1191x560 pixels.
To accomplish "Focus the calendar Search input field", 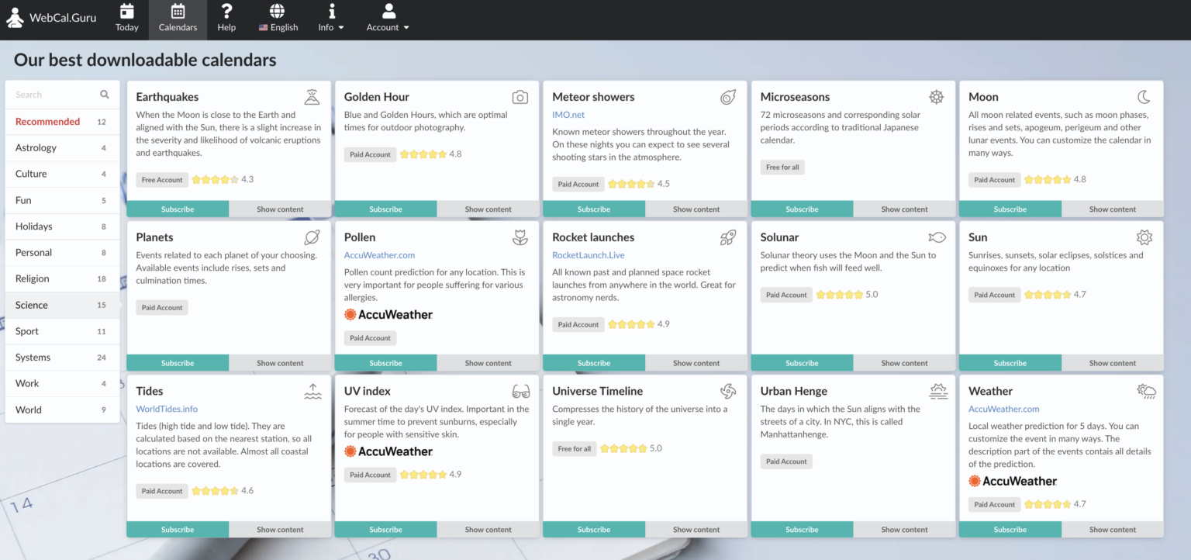I will pos(54,95).
